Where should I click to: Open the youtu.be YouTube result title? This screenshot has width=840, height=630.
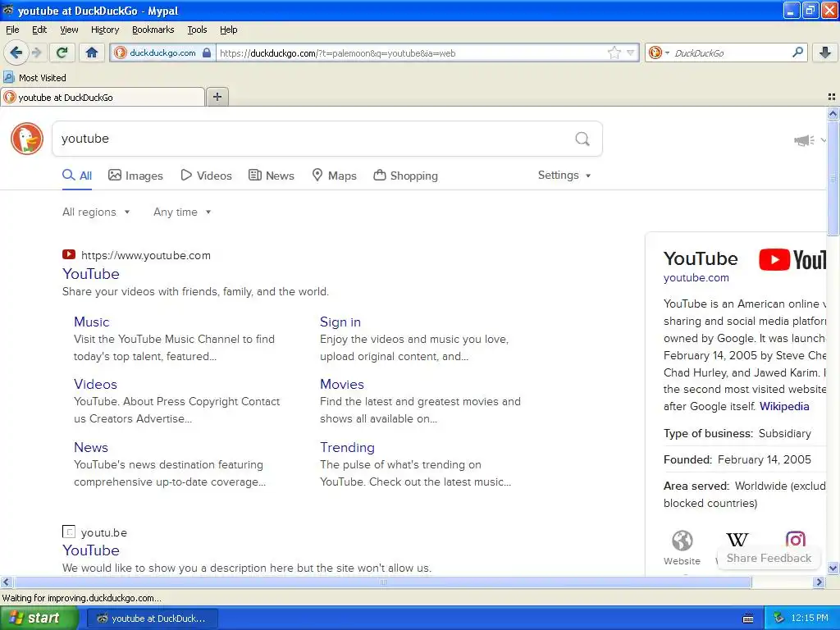tap(90, 550)
